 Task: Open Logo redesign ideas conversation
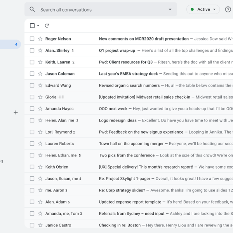118,120
